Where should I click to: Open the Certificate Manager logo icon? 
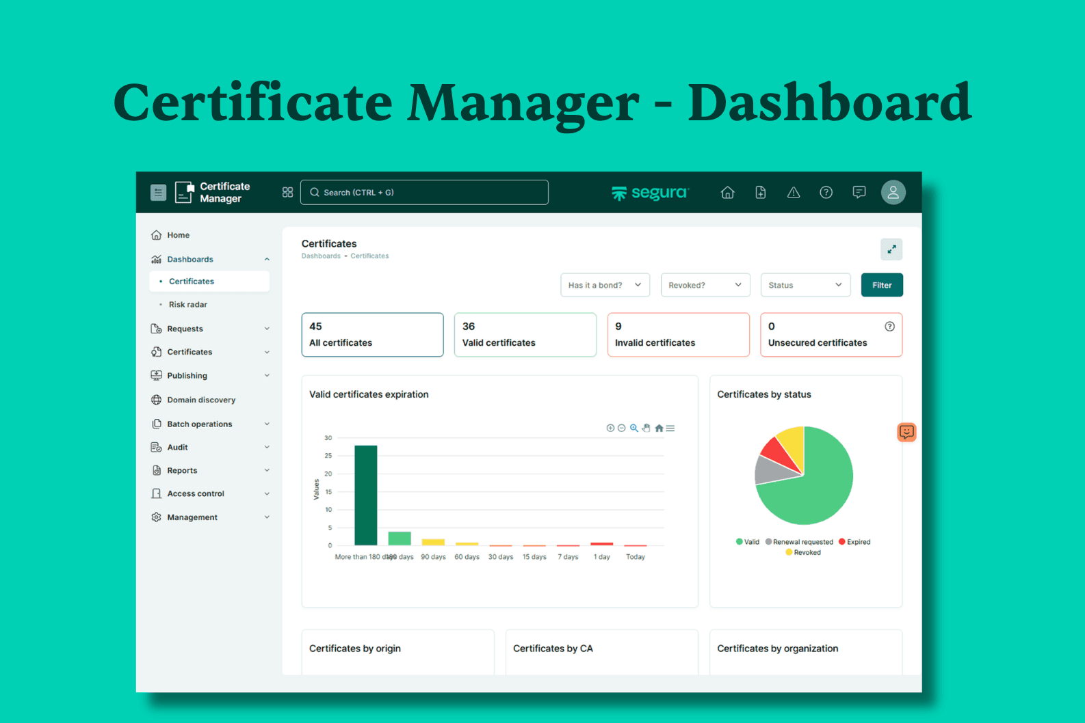point(184,193)
